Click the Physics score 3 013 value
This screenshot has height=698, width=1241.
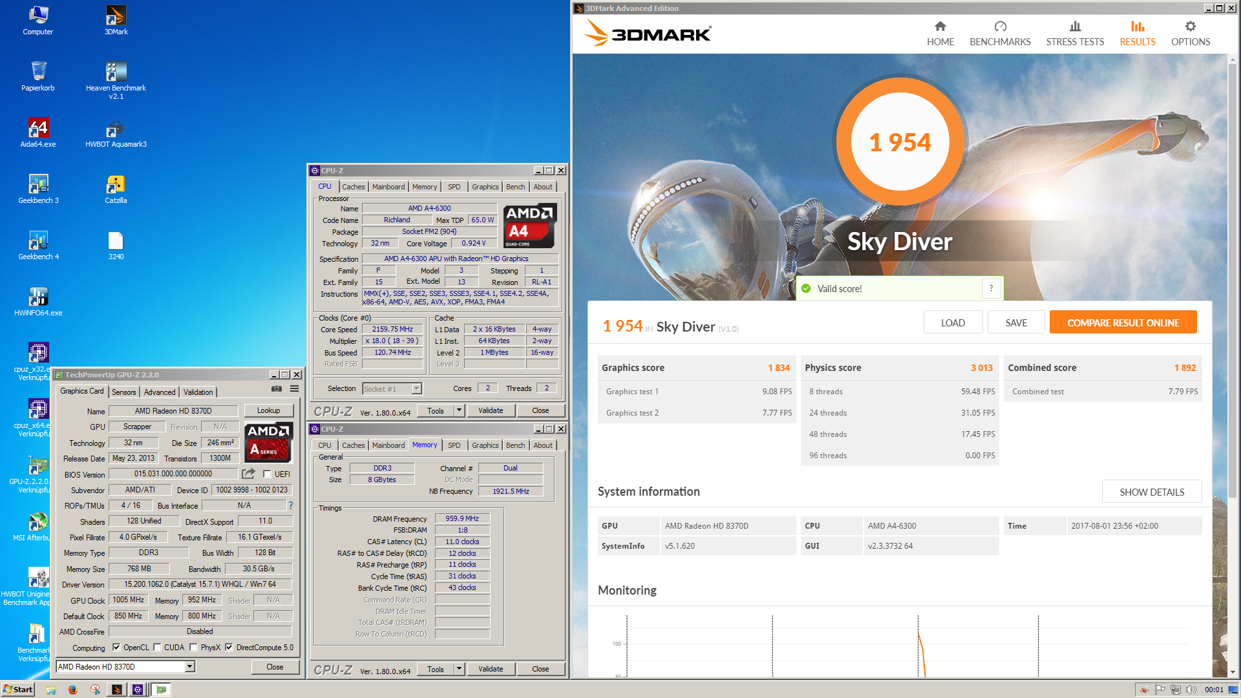pyautogui.click(x=981, y=368)
